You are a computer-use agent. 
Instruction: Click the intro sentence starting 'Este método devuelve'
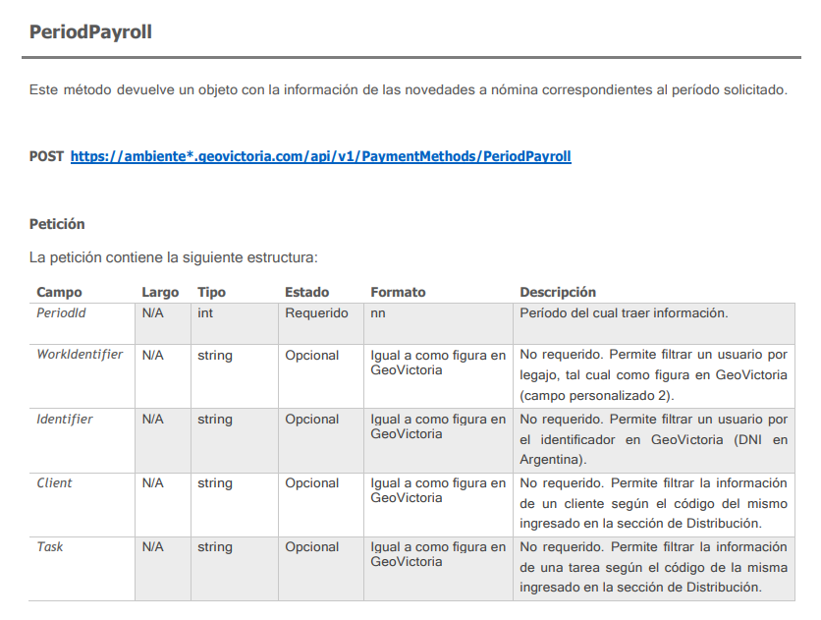tap(409, 90)
